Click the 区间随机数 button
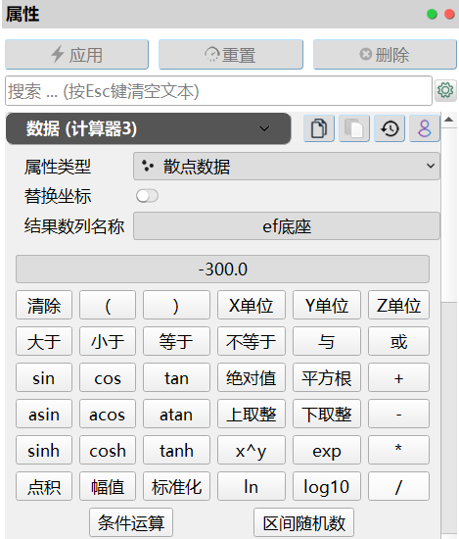 coord(303,522)
